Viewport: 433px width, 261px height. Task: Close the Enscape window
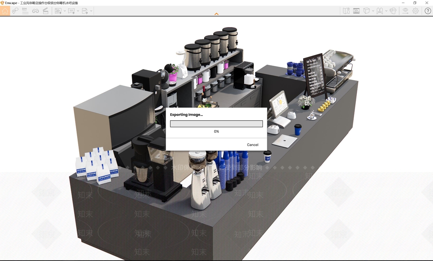point(427,3)
